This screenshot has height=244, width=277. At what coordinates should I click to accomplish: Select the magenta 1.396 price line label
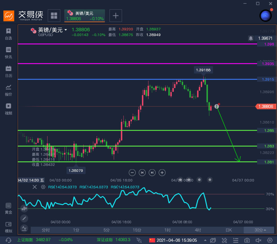[x=267, y=44]
